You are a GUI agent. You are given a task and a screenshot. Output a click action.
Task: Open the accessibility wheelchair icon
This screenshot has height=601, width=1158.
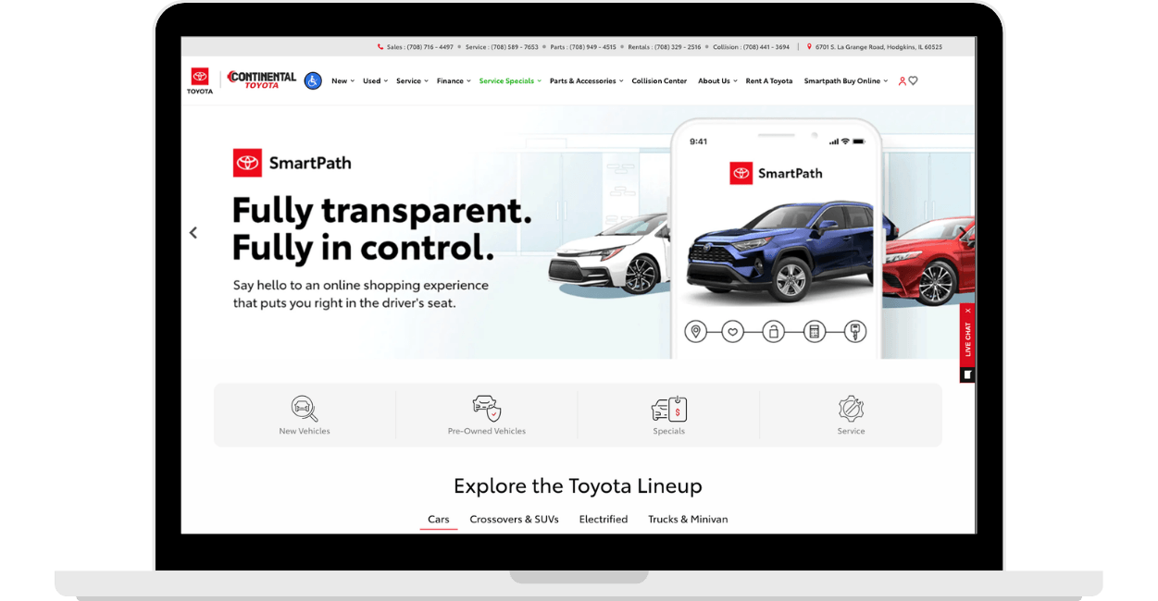pyautogui.click(x=313, y=80)
